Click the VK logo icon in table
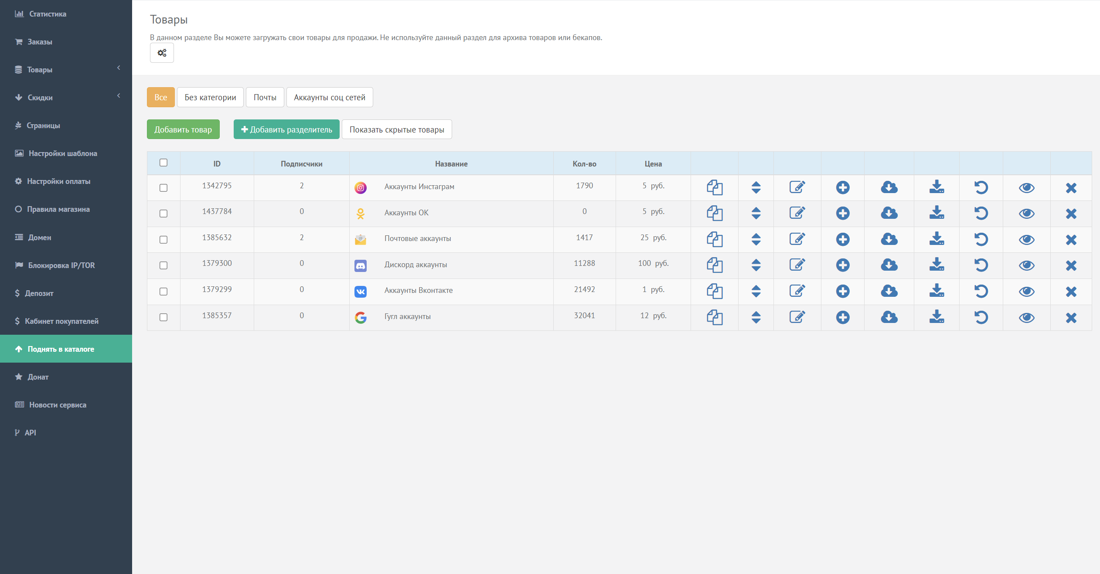1100x574 pixels. (x=361, y=292)
